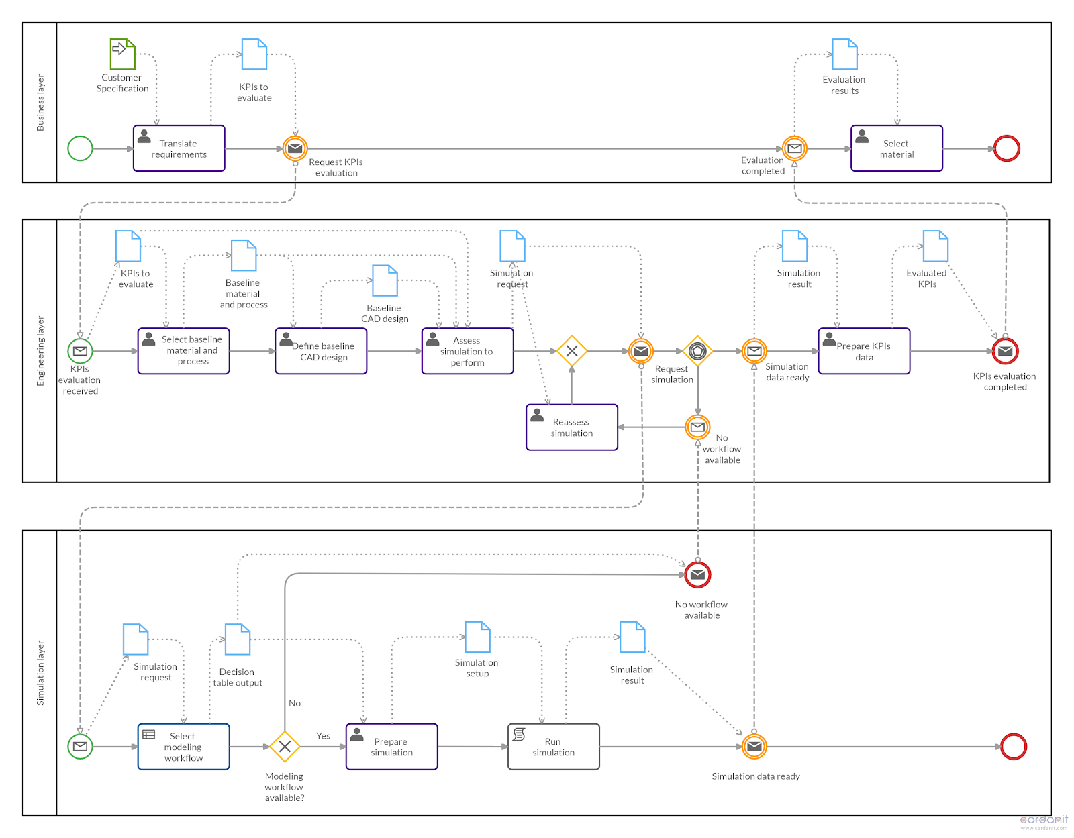Image resolution: width=1074 pixels, height=838 pixels.
Task: Select the Translate requirements task
Action: pyautogui.click(x=179, y=148)
